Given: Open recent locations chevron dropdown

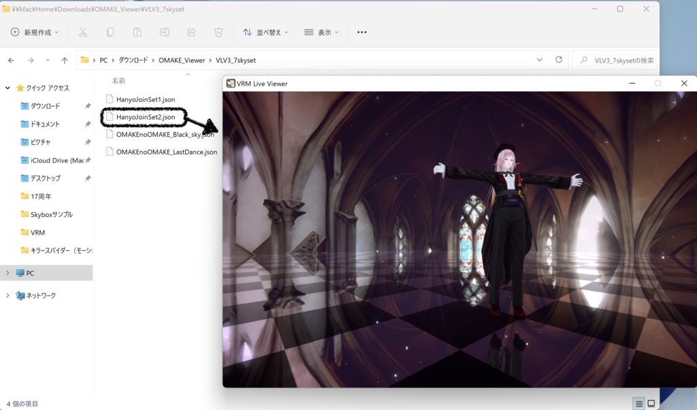Looking at the screenshot, I should (48, 60).
